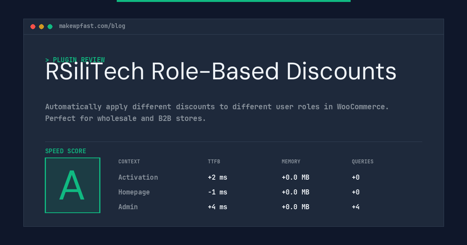
Task: Click the TTFB column header
Action: click(x=214, y=162)
